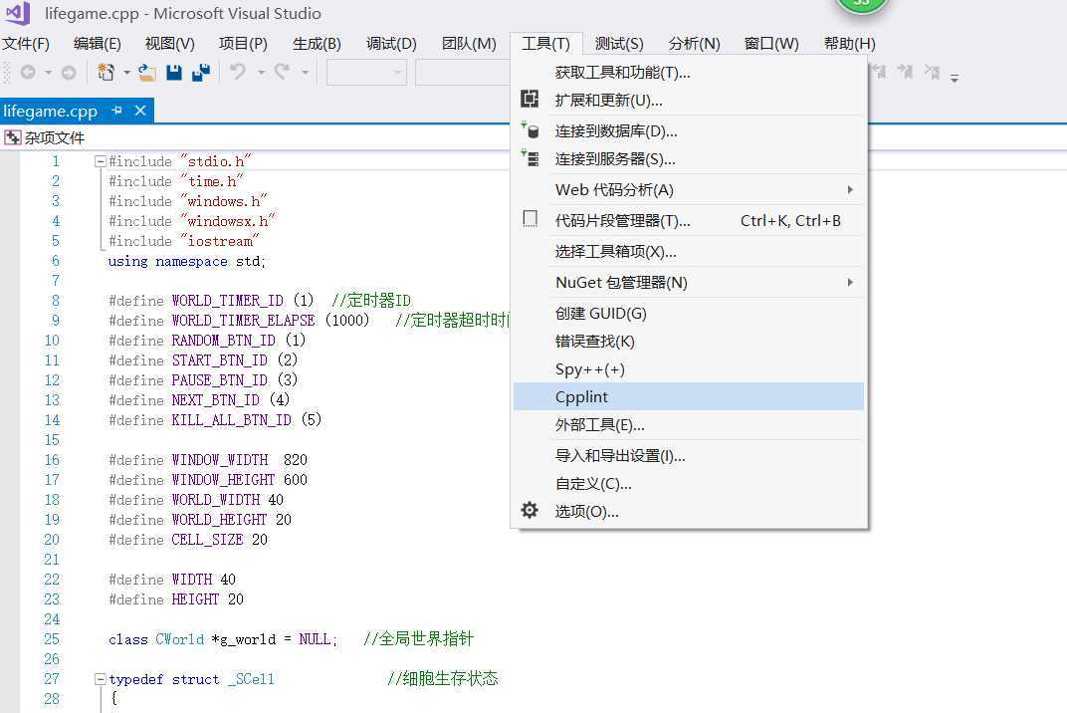The height and width of the screenshot is (713, 1067).
Task: Select 获取工具和功能(T)... menu entry
Action: tap(689, 72)
